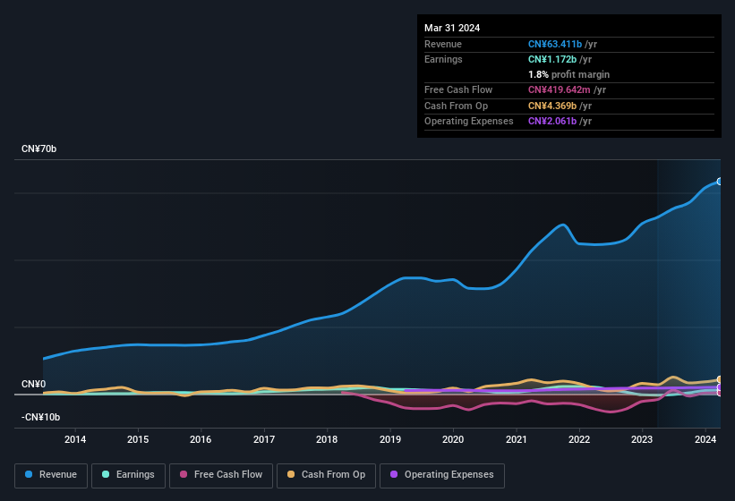Click the Cash From Op legend button
Viewport: 735px width, 501px height.
326,475
